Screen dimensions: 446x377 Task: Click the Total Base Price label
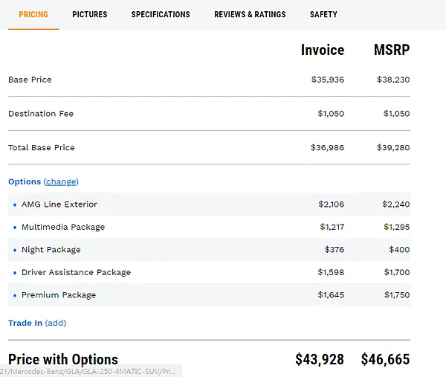pos(42,147)
